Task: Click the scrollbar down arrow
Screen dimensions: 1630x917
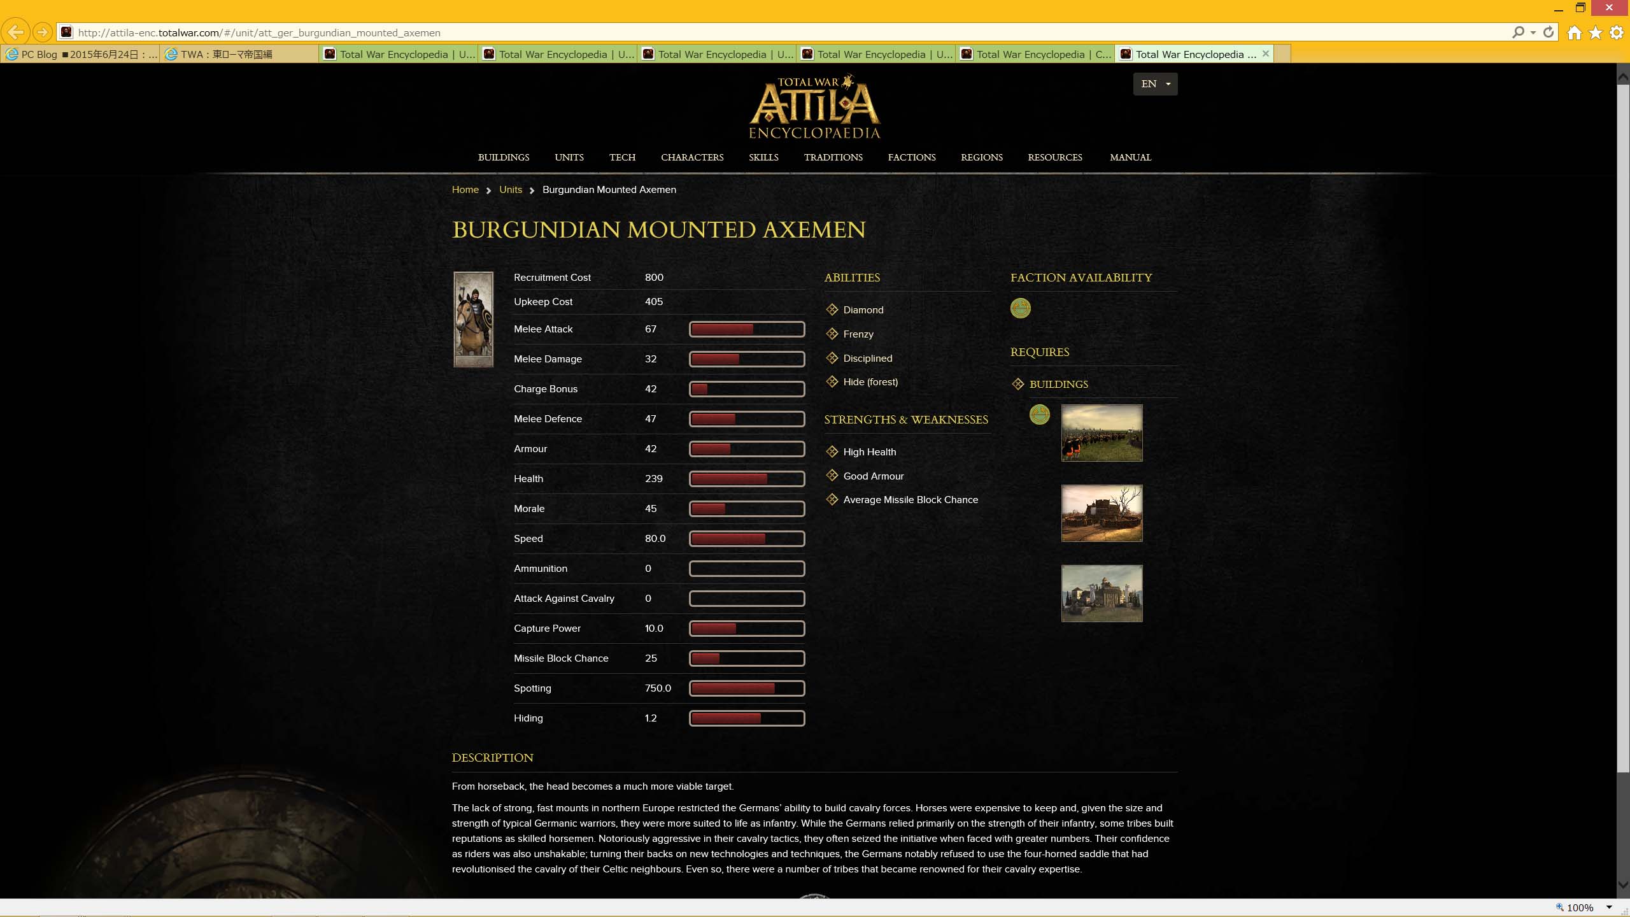Action: tap(1623, 885)
